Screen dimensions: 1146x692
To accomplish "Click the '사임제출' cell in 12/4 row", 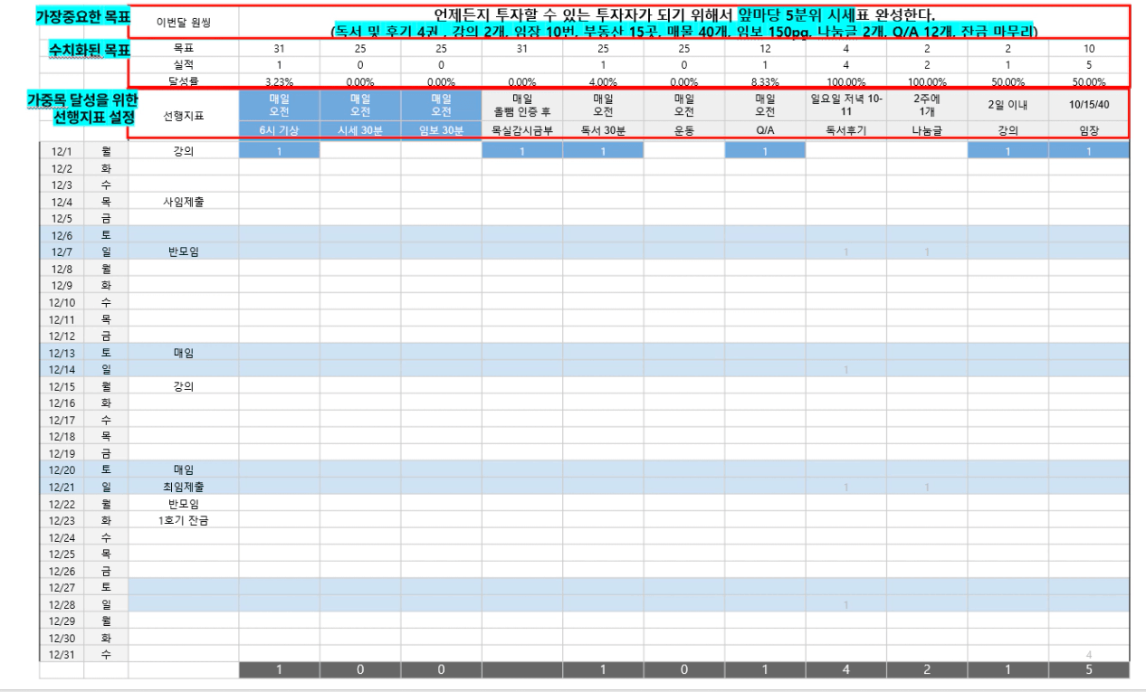I will pyautogui.click(x=184, y=201).
